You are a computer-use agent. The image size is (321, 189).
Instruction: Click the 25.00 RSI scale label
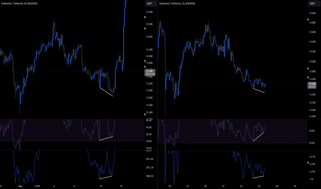coord(149,148)
